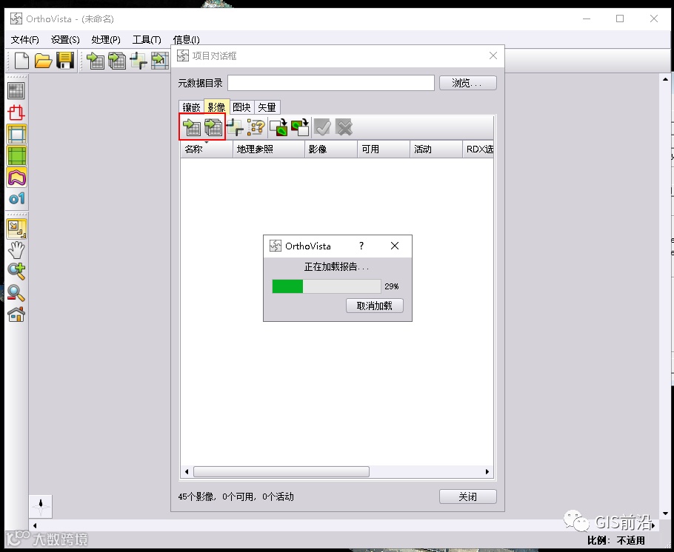Open the 工具(T) menu
This screenshot has width=674, height=552.
(147, 40)
